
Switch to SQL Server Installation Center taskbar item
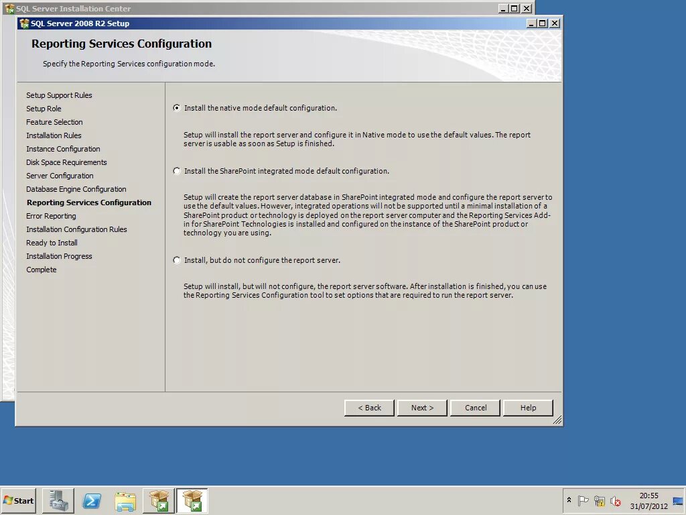click(159, 500)
